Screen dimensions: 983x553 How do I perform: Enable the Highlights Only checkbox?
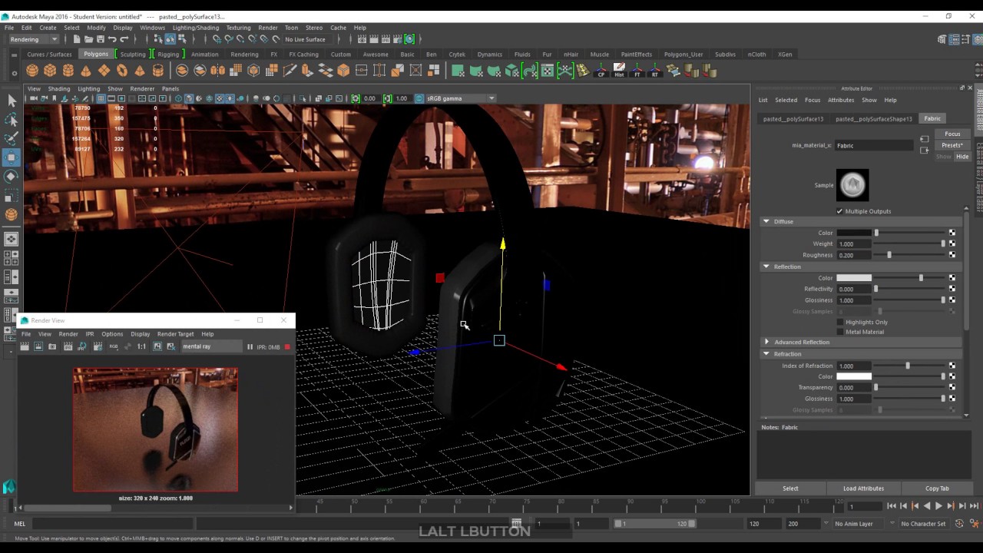tap(840, 322)
